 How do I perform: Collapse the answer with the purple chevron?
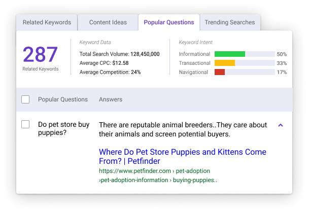point(281,125)
